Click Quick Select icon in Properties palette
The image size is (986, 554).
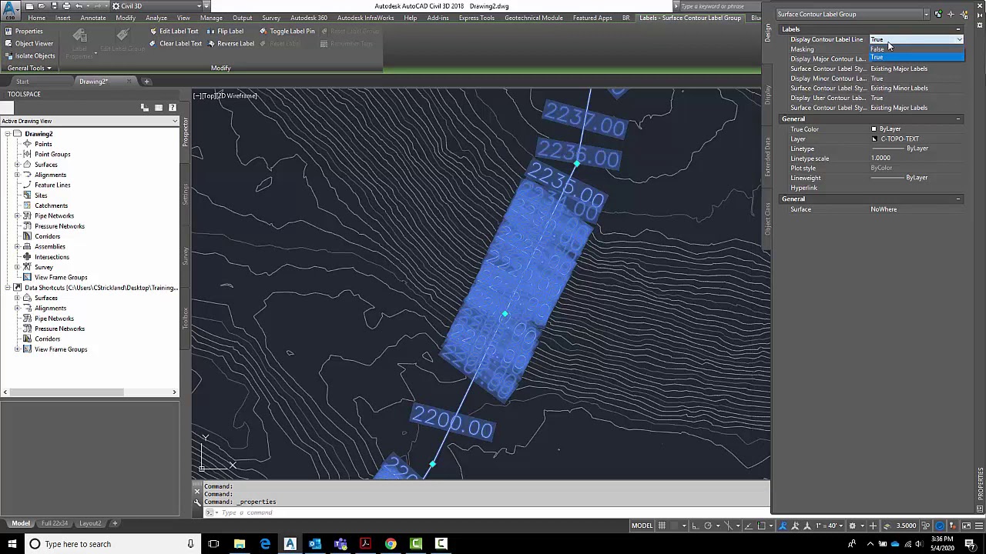(x=964, y=15)
